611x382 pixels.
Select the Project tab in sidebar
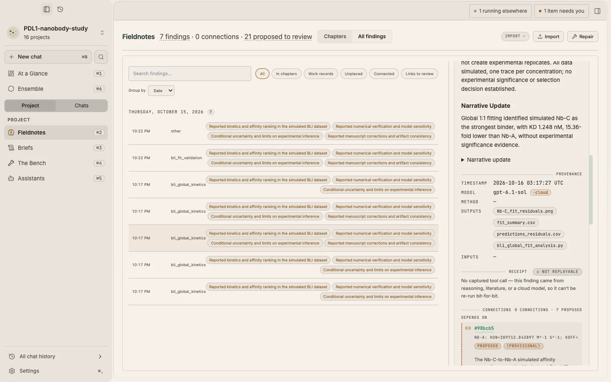[x=30, y=106]
